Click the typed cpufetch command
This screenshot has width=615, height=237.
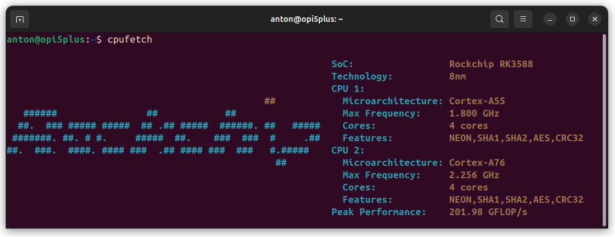pyautogui.click(x=129, y=40)
